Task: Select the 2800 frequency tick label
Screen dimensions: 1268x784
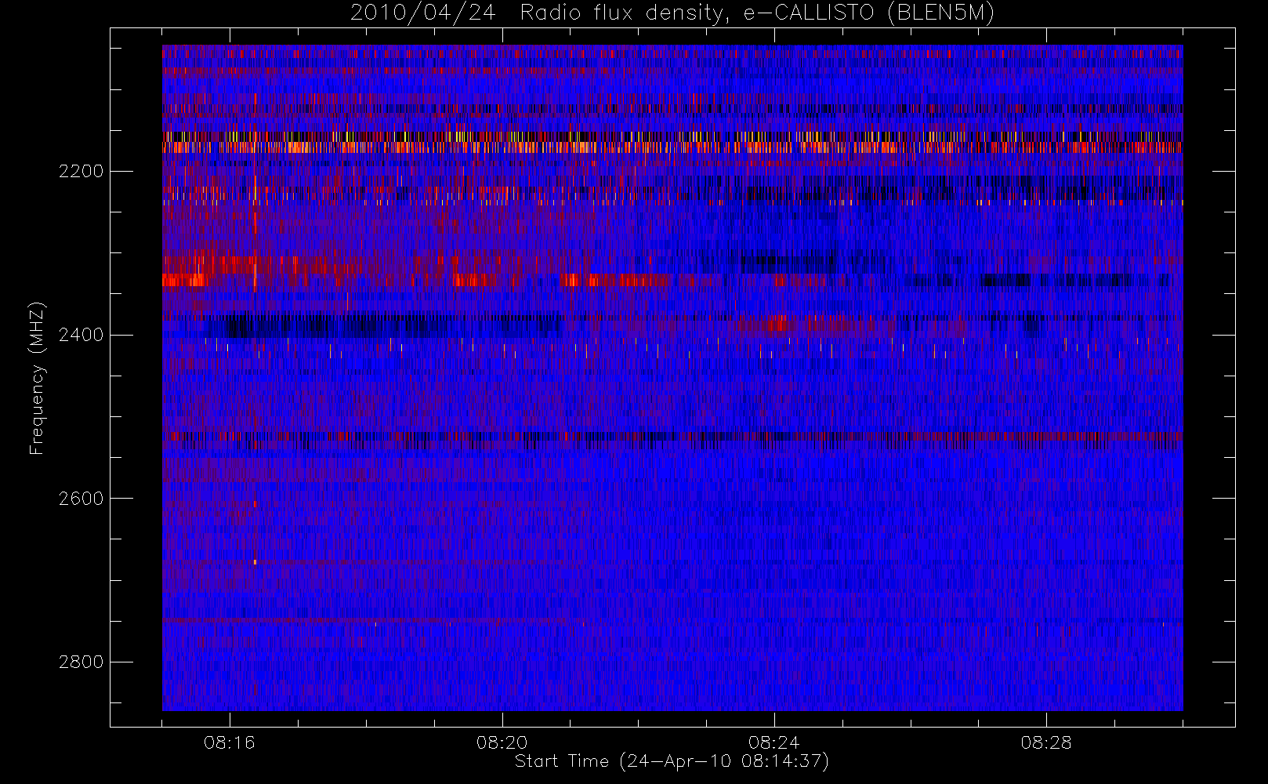Action: coord(81,662)
